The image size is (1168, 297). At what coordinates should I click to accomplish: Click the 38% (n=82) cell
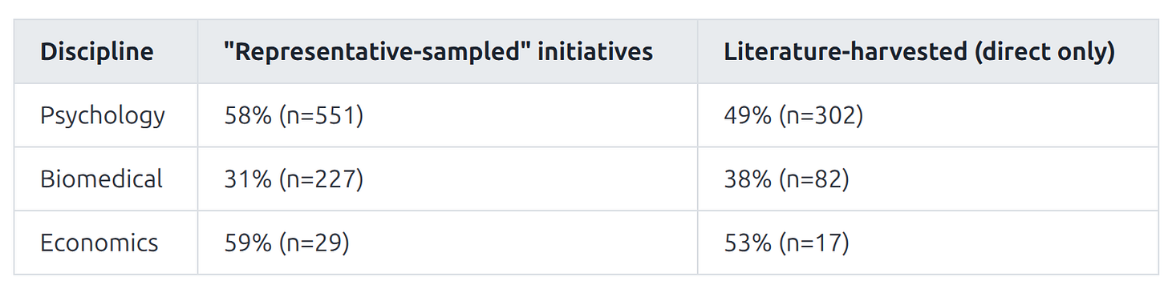click(x=786, y=179)
